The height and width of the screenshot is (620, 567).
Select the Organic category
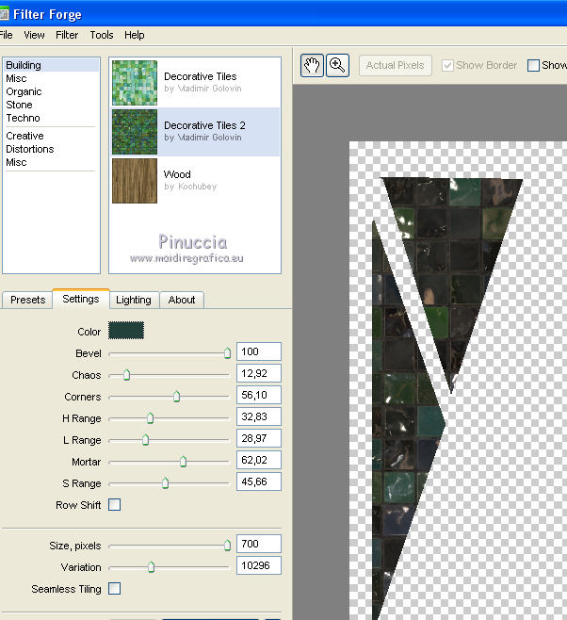click(x=24, y=91)
